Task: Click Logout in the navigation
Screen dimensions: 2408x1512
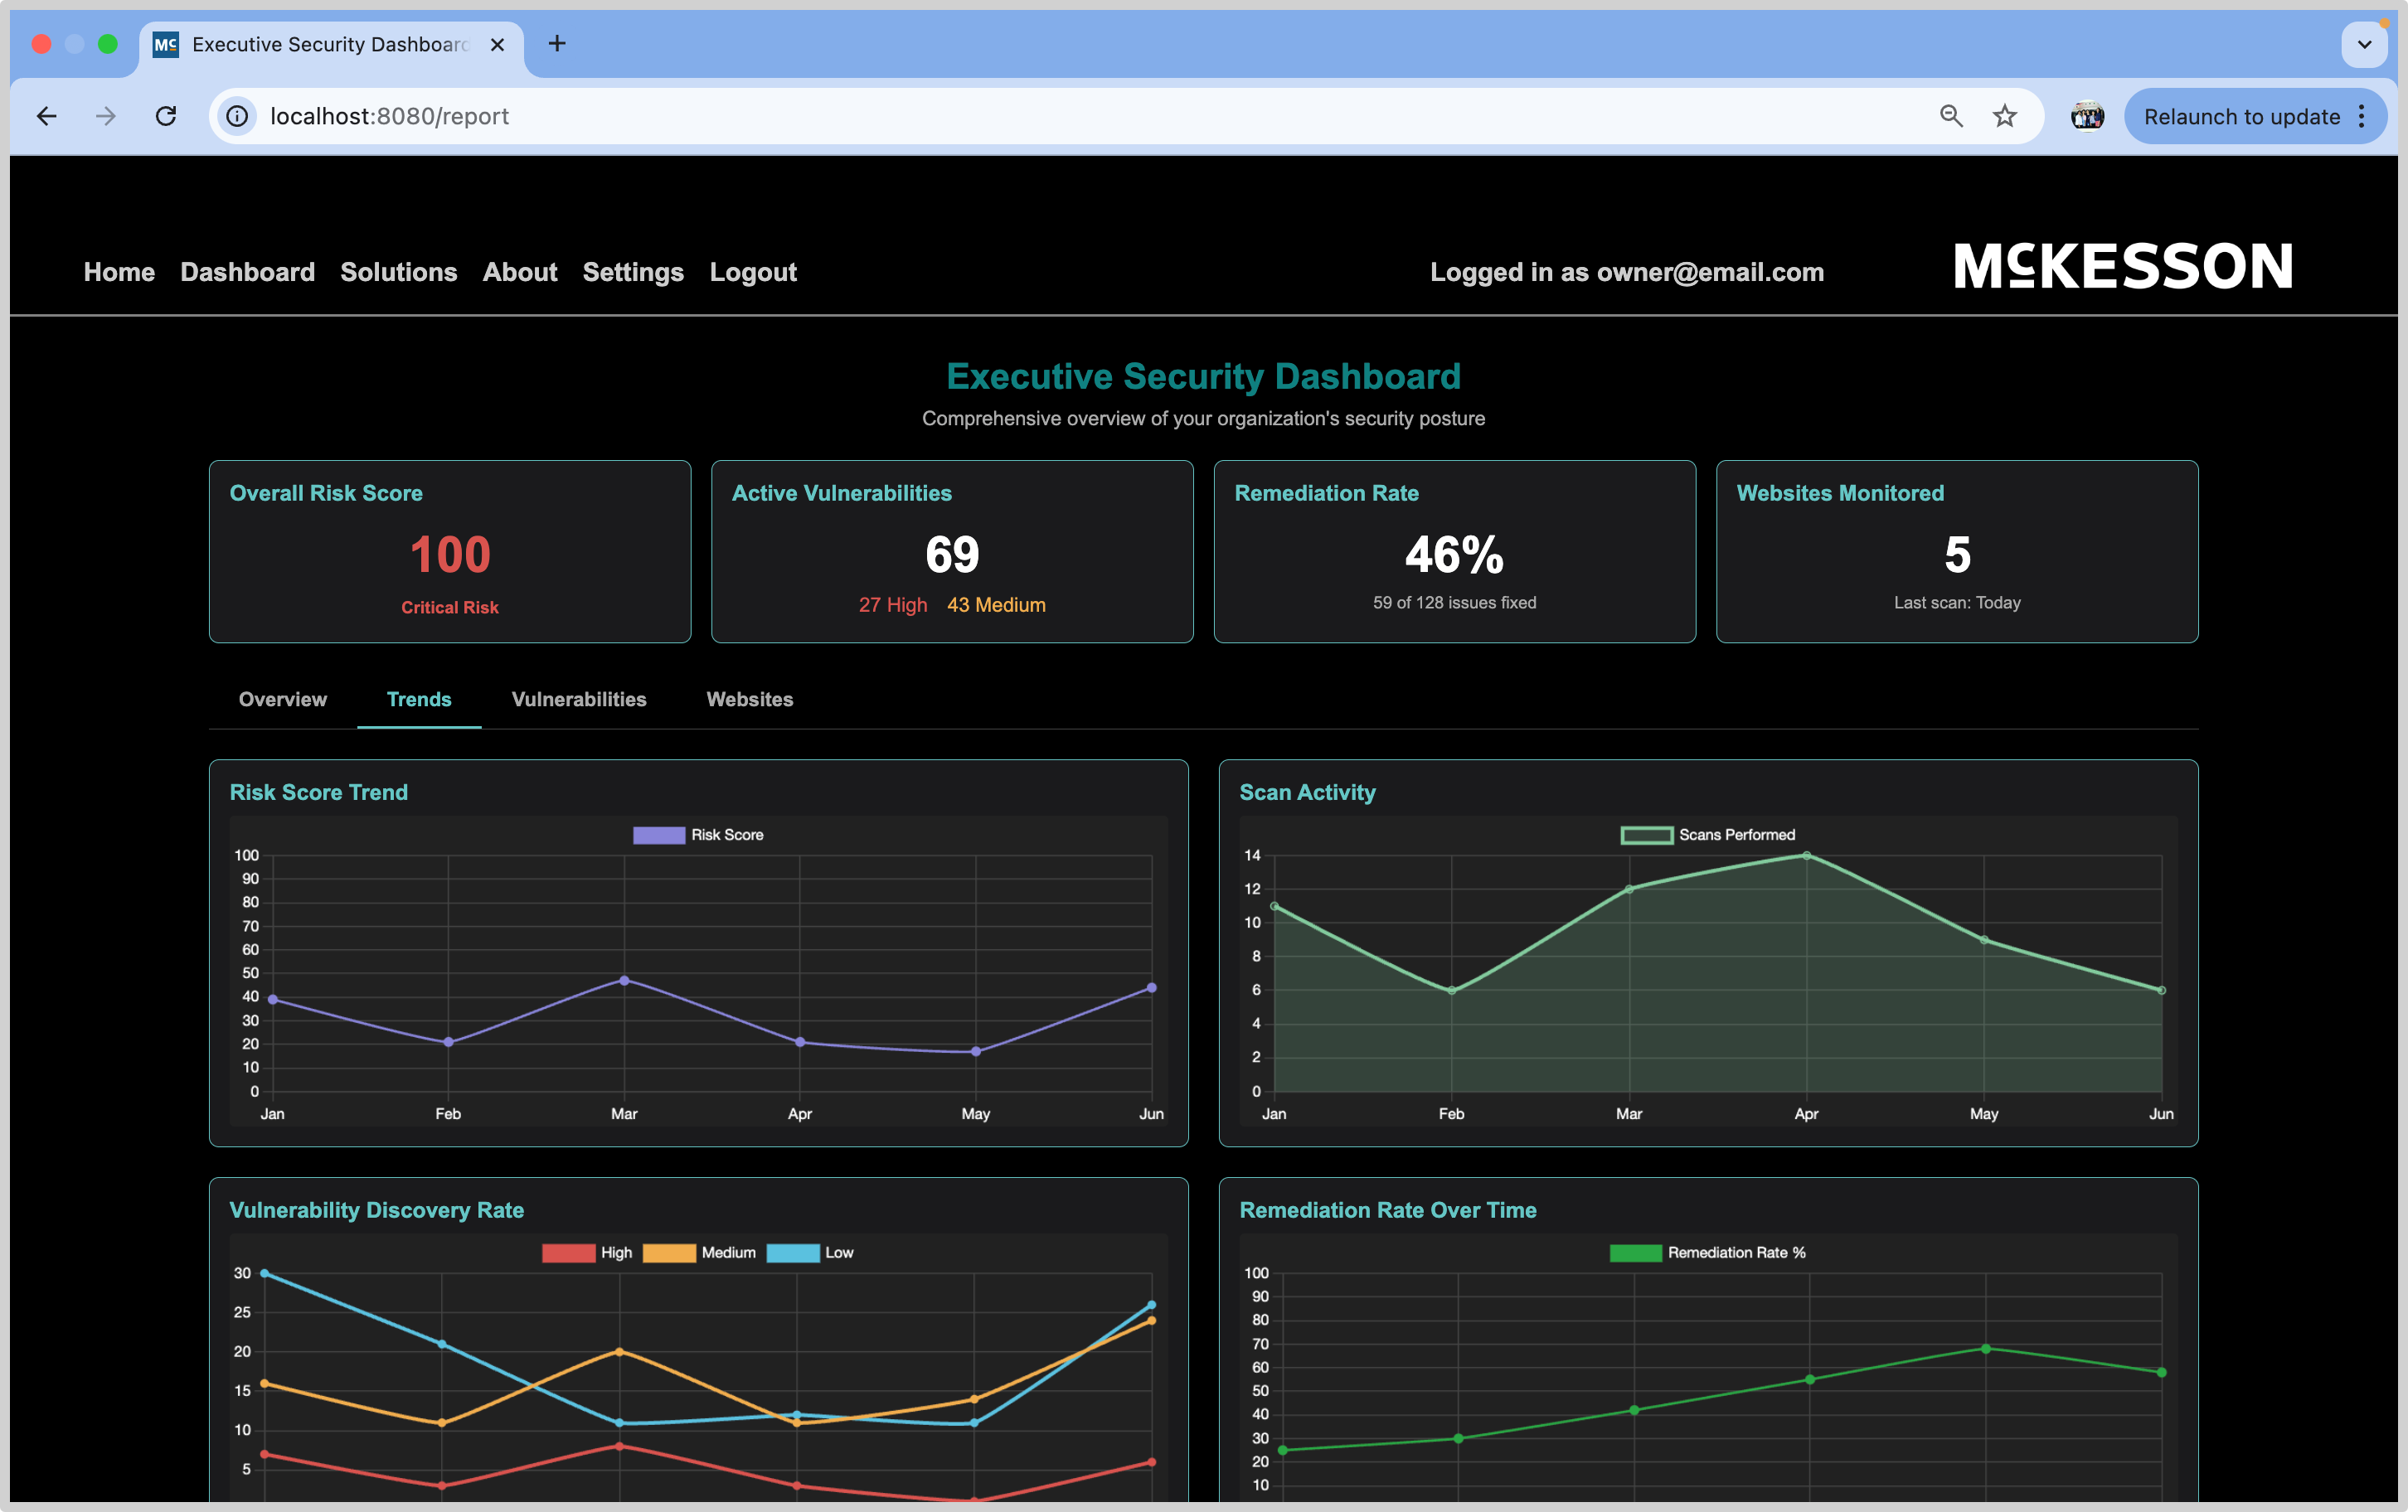Action: click(753, 272)
